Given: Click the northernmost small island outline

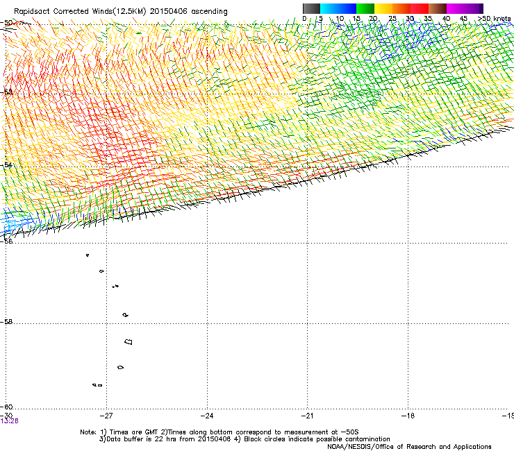Looking at the screenshot, I should 88,255.
